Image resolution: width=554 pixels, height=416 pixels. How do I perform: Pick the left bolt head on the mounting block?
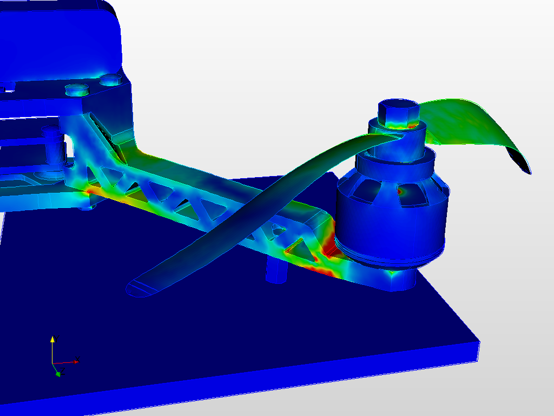point(77,90)
